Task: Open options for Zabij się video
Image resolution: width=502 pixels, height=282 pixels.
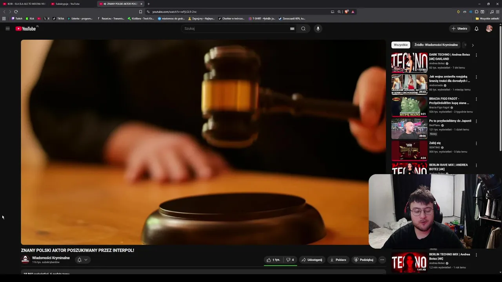Action: (477, 143)
